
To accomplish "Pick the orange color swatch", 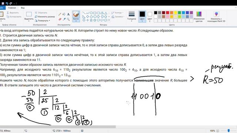I will (x=171, y=13).
